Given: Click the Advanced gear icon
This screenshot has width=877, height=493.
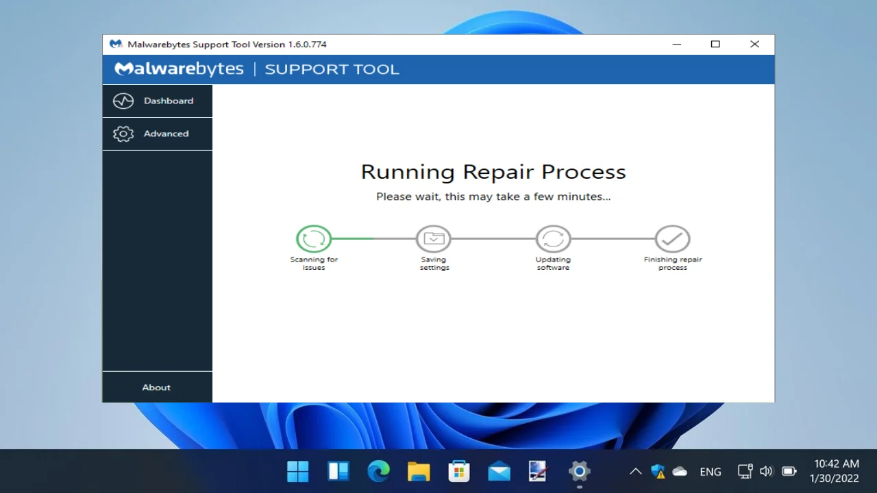Looking at the screenshot, I should coord(123,134).
